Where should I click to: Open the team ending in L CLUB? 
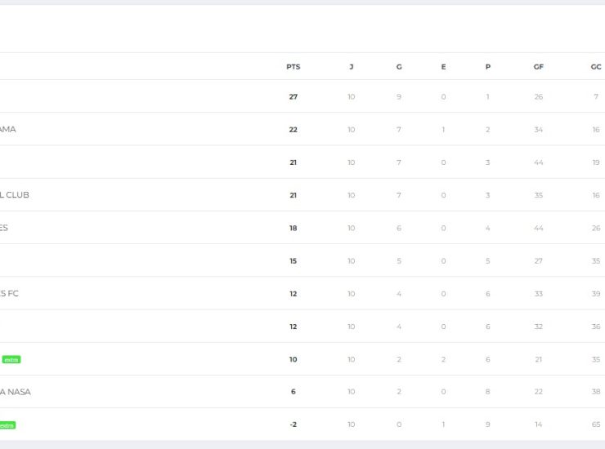[14, 194]
